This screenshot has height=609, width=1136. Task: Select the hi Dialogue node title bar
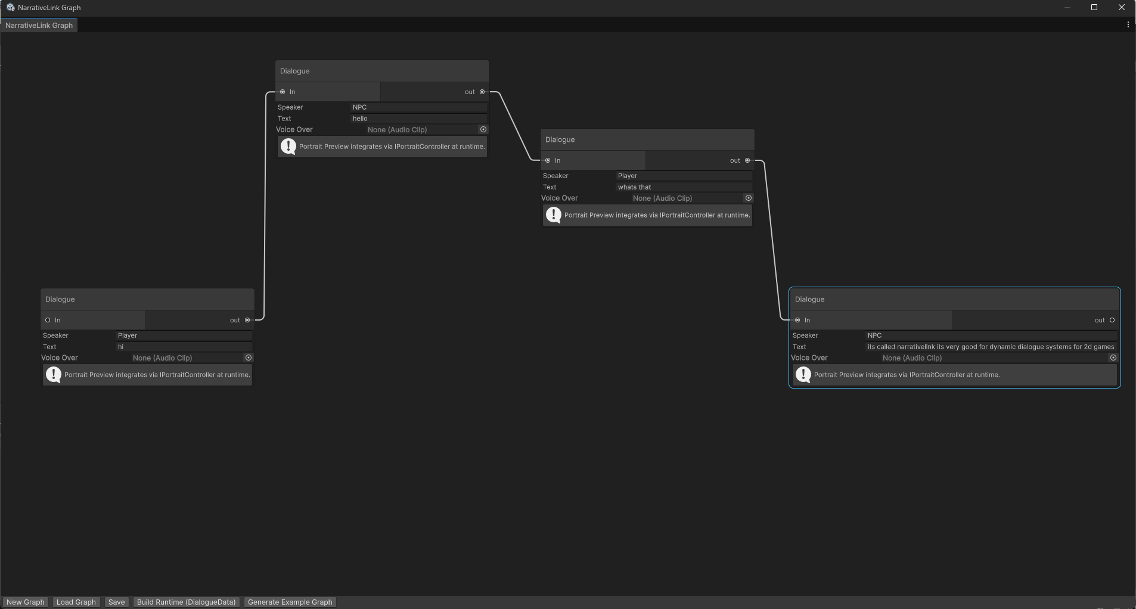[x=147, y=299]
